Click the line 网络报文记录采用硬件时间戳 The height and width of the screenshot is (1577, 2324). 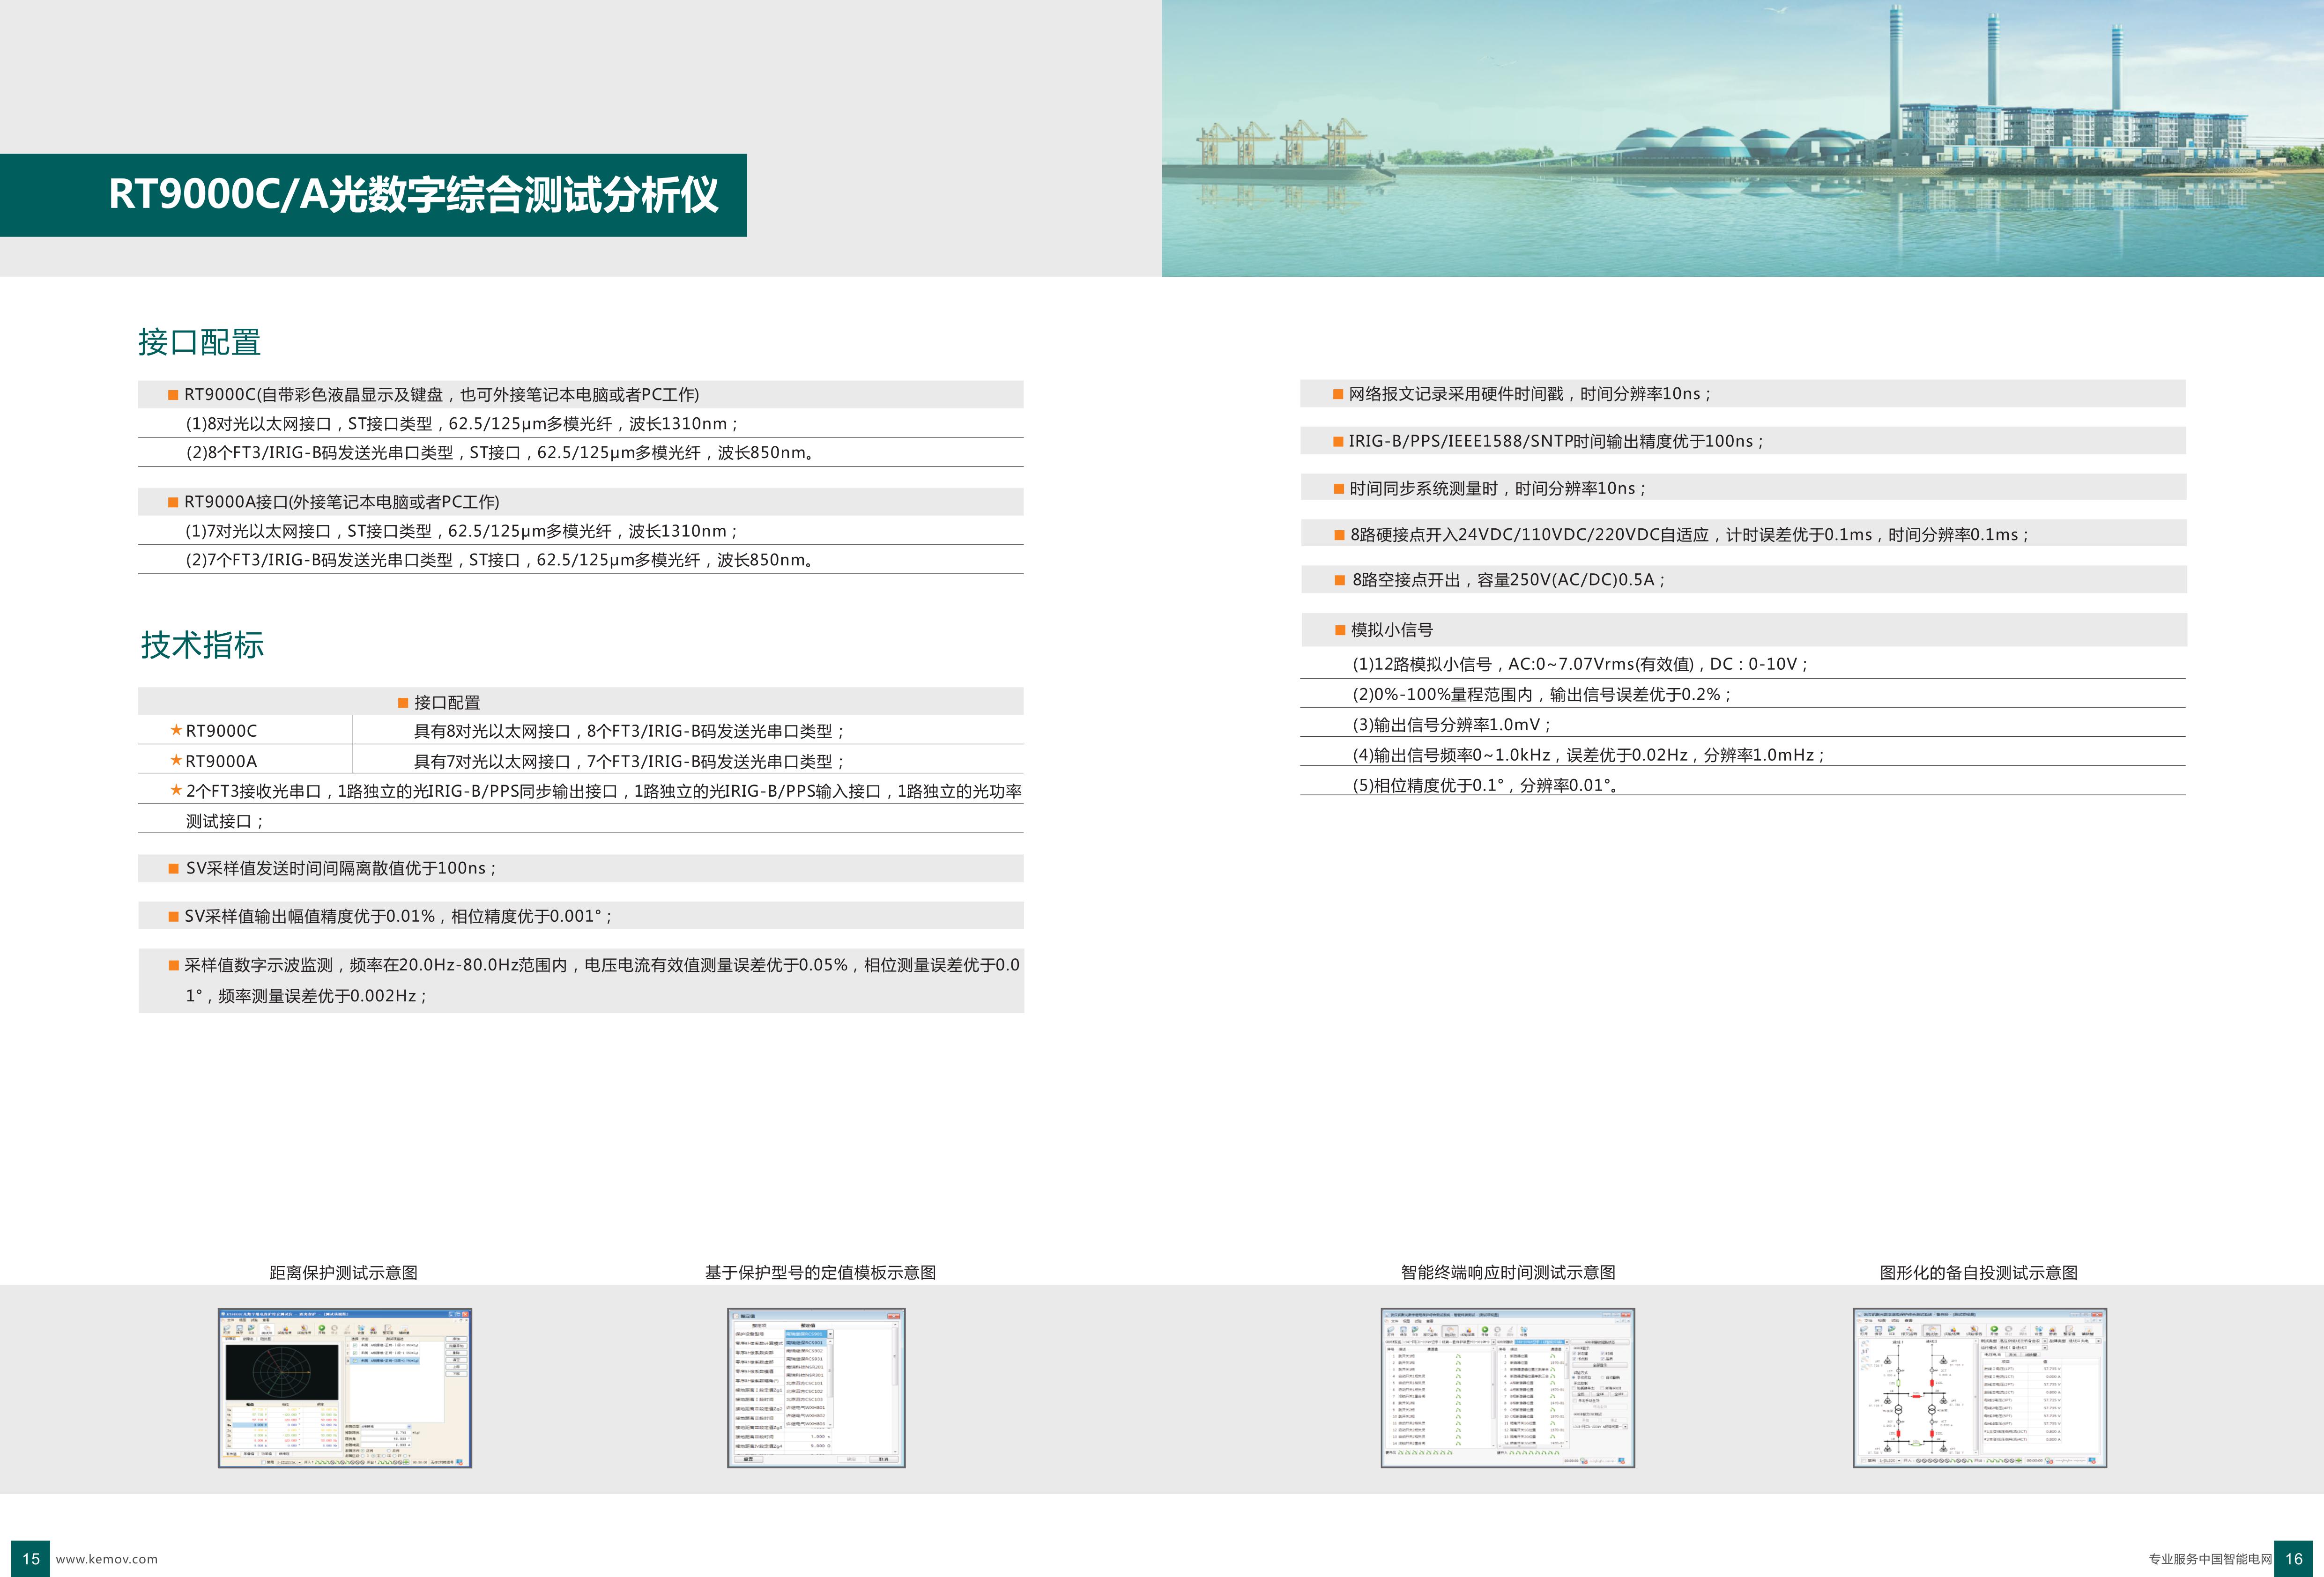pyautogui.click(x=1743, y=394)
